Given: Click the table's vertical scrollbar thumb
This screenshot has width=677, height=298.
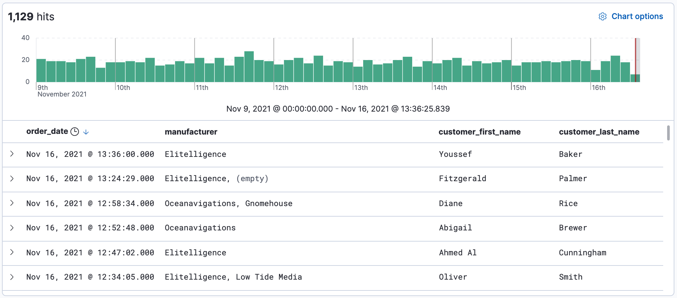Looking at the screenshot, I should click(668, 133).
